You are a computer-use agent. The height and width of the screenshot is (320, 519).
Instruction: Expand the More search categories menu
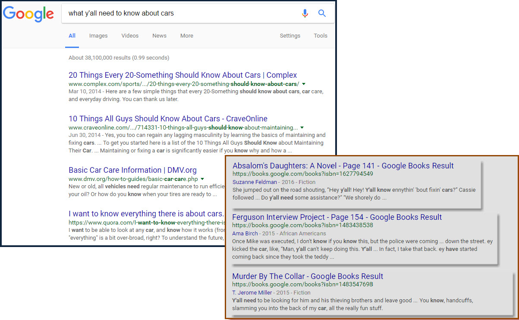coord(187,36)
